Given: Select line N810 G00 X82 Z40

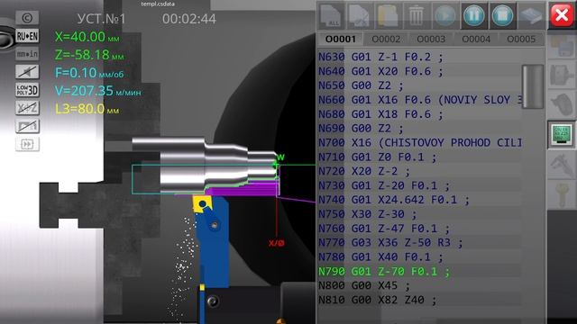Looking at the screenshot, I should point(419,300).
